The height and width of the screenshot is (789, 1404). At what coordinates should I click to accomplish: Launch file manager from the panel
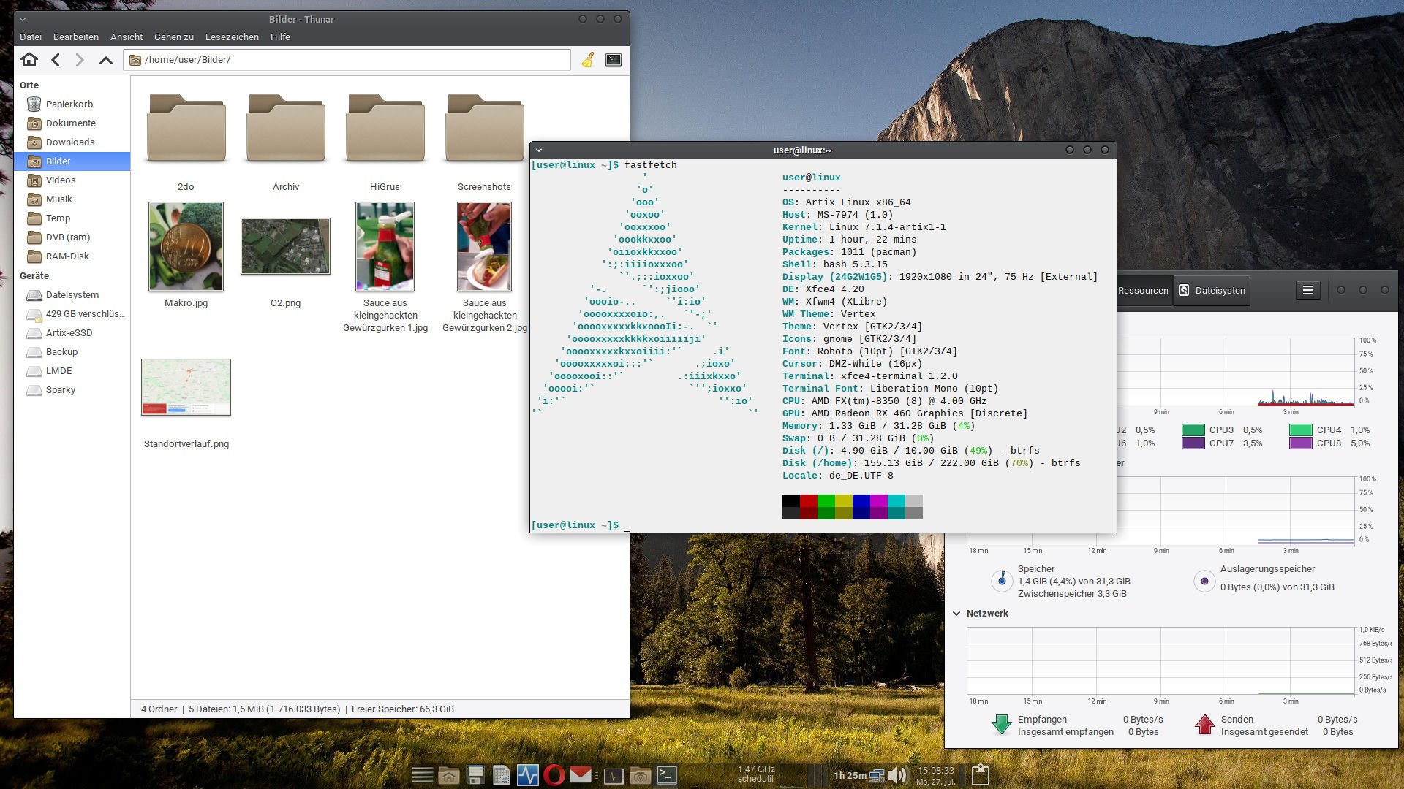pyautogui.click(x=449, y=775)
